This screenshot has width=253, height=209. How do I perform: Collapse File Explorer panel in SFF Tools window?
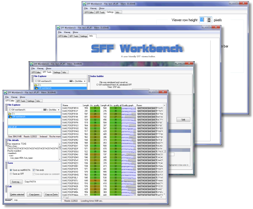[32, 79]
